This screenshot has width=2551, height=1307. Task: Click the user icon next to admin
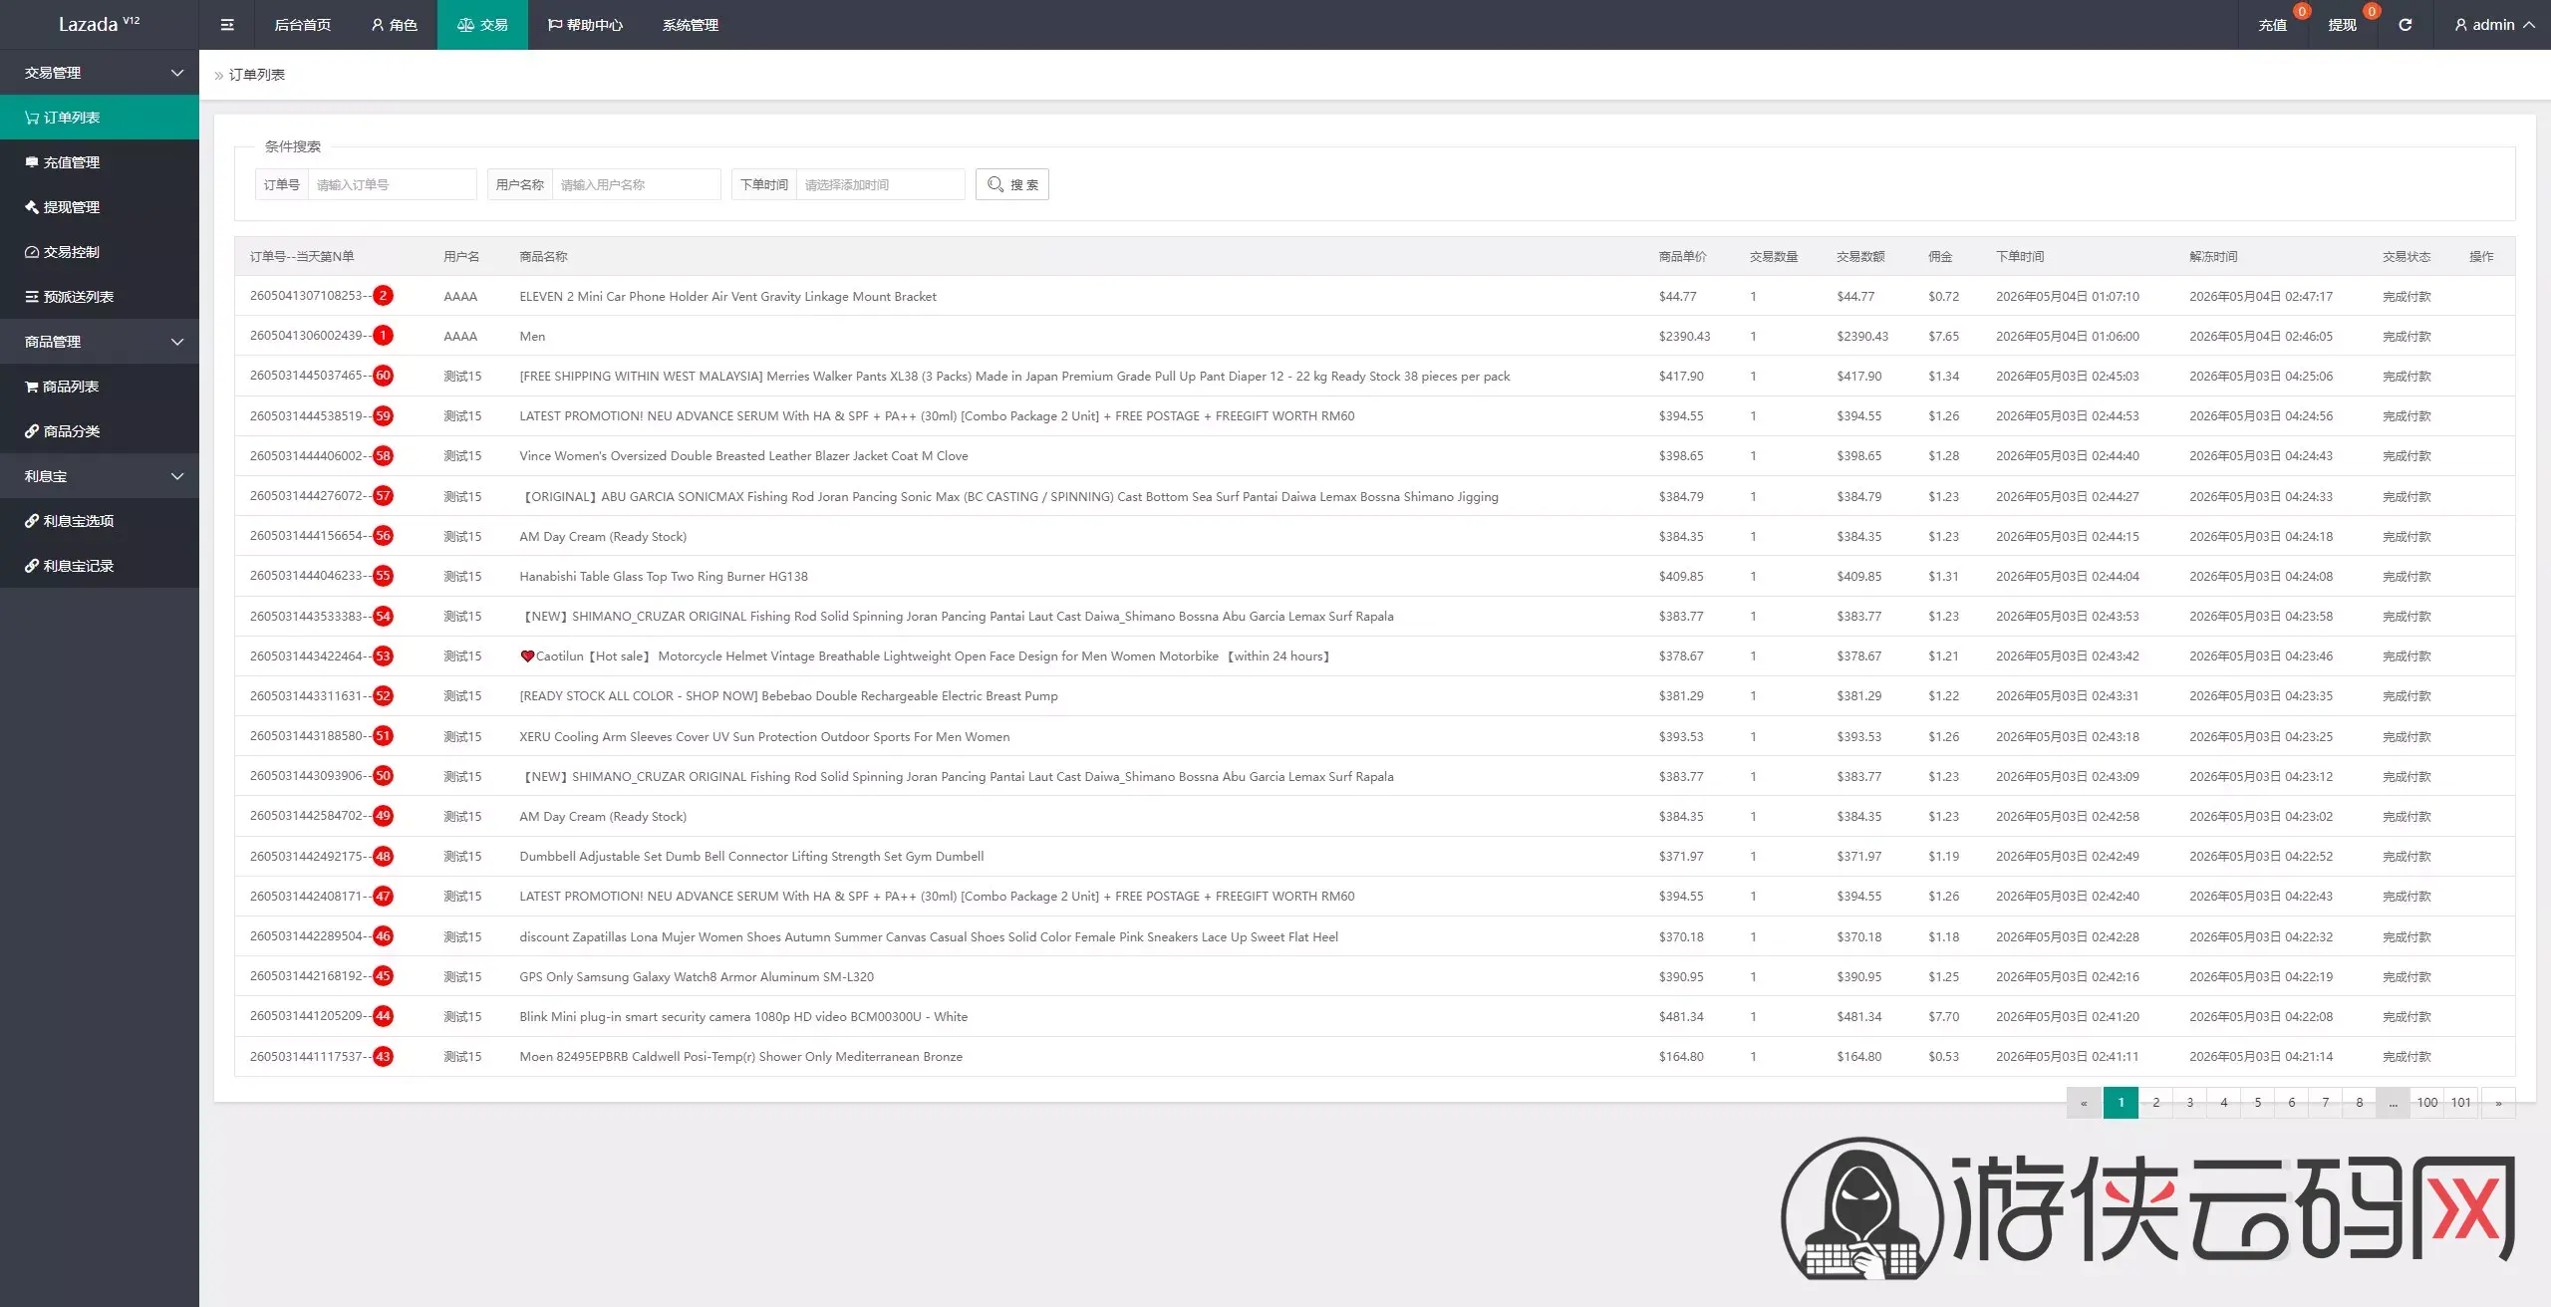click(x=2460, y=25)
